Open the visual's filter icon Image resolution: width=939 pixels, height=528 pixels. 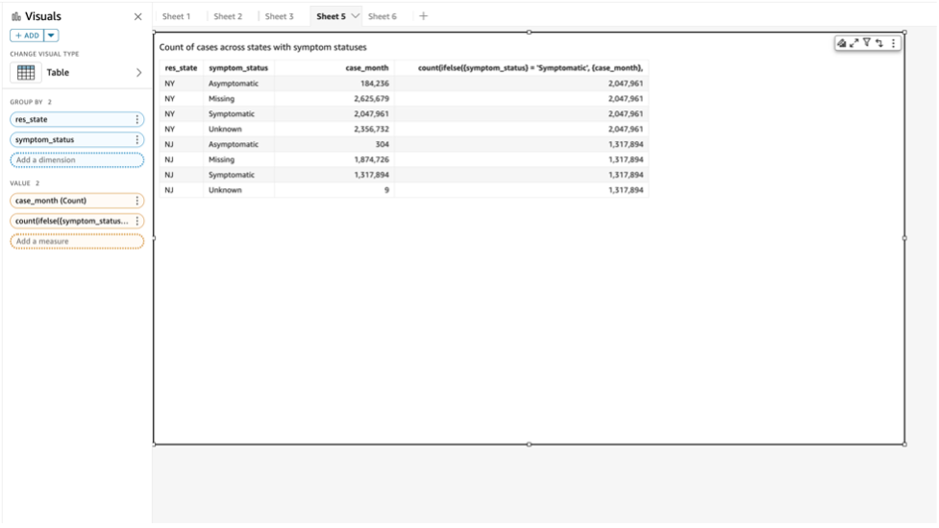tap(867, 43)
